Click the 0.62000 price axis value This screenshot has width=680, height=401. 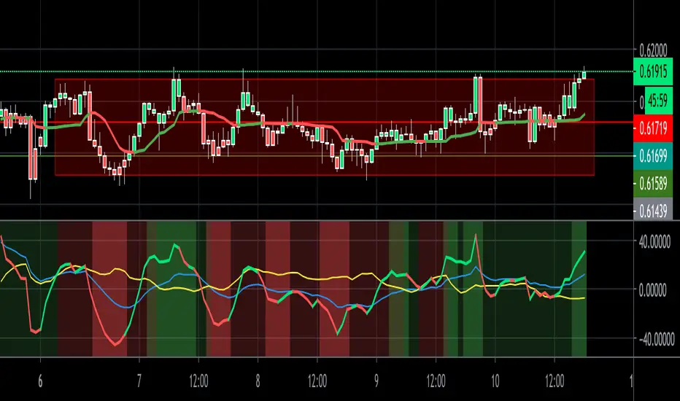(x=653, y=51)
